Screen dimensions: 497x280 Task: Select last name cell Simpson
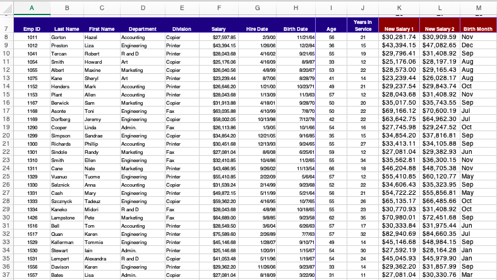(x=67, y=136)
